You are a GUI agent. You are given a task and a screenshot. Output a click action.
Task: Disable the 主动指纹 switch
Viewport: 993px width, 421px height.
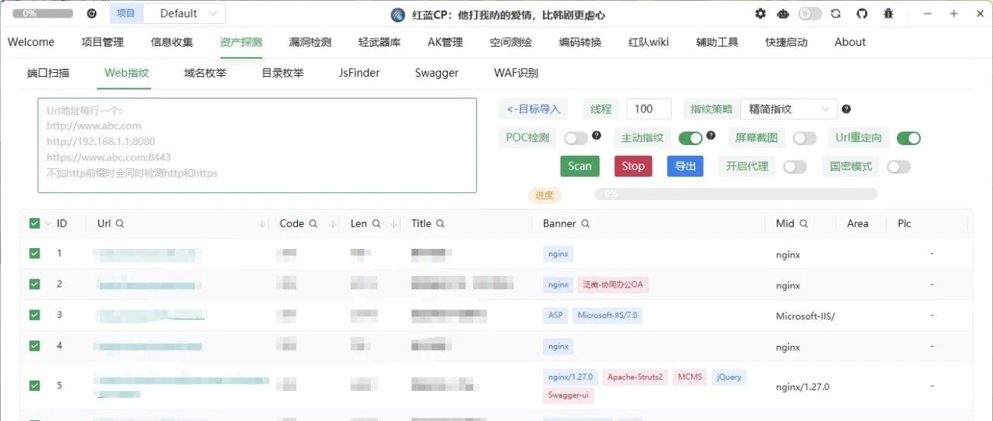(x=690, y=138)
